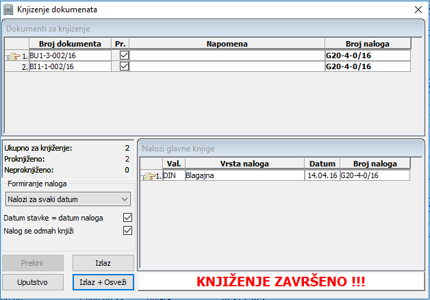Viewport: 430px width, 300px height.
Task: Click the date cell 14.04.16
Action: 322,175
